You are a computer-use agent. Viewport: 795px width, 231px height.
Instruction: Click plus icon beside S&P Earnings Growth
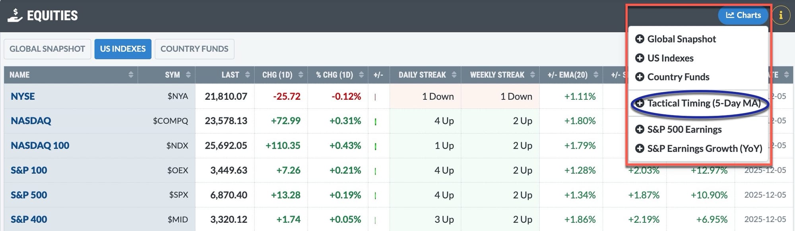640,148
